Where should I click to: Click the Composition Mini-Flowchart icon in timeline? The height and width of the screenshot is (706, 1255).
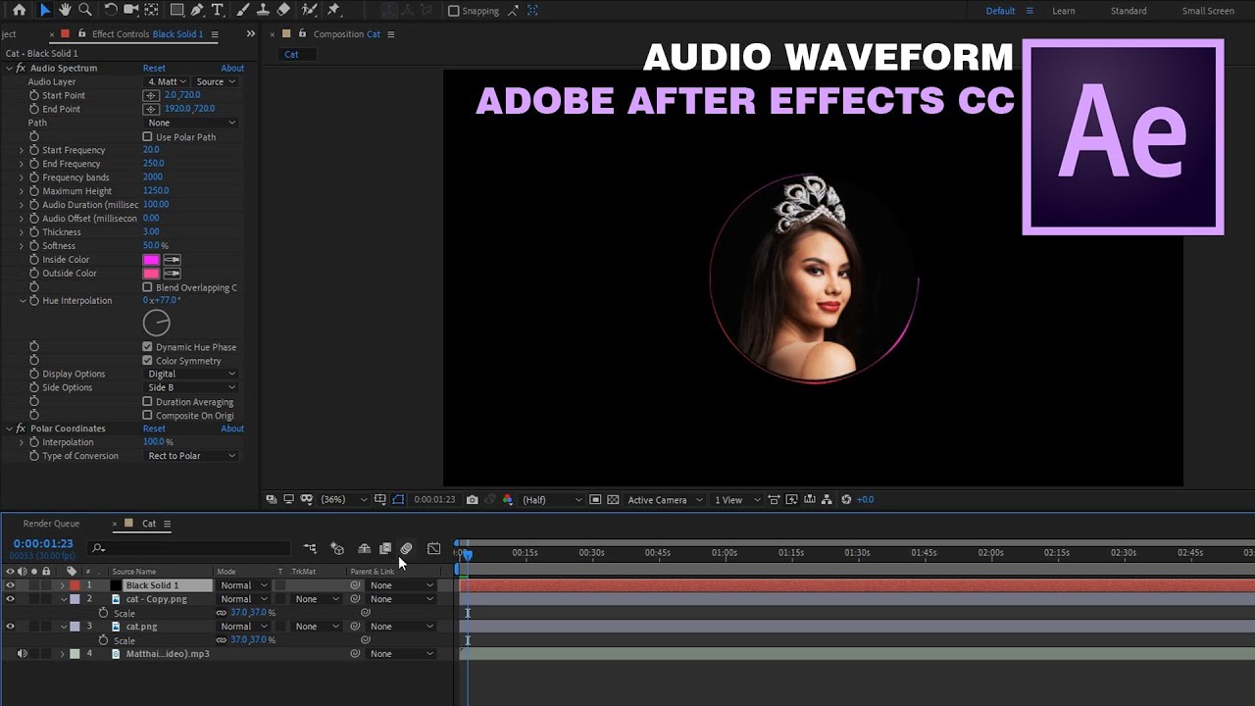click(x=310, y=548)
